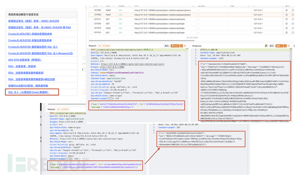Open AES-ECB 加密表单（附密码）link
This screenshot has width=295, height=175.
point(25,60)
